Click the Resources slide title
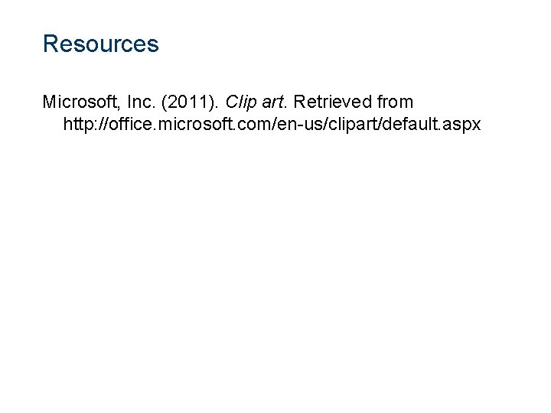This screenshot has width=551, height=413. [x=101, y=44]
